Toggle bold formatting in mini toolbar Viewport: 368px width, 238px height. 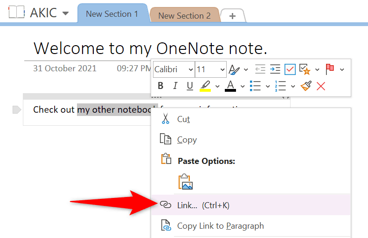[x=160, y=86]
